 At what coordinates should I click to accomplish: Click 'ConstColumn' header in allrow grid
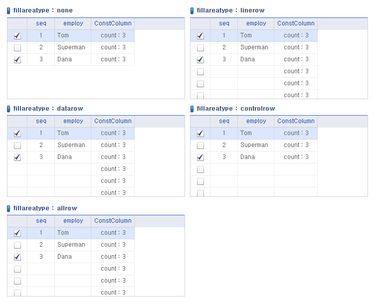113,221
